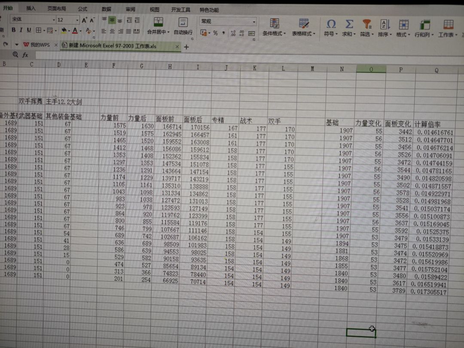The height and width of the screenshot is (348, 464).
Task: Click the 求和 sum Σ icon
Action: [349, 24]
